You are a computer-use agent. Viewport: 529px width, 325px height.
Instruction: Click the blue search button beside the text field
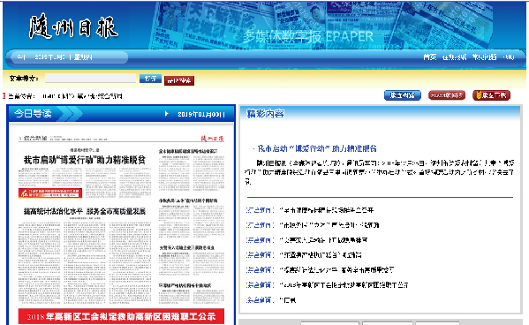[150, 79]
